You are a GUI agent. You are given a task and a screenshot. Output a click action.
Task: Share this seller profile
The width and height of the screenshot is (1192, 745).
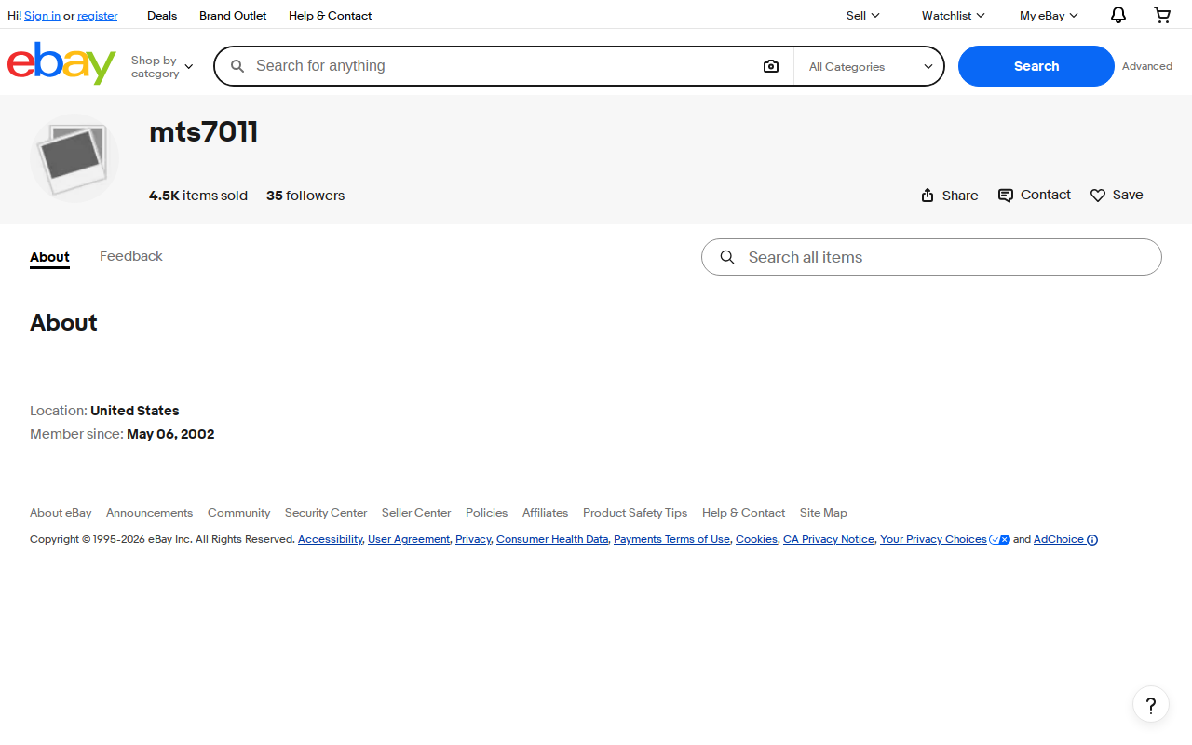click(949, 196)
